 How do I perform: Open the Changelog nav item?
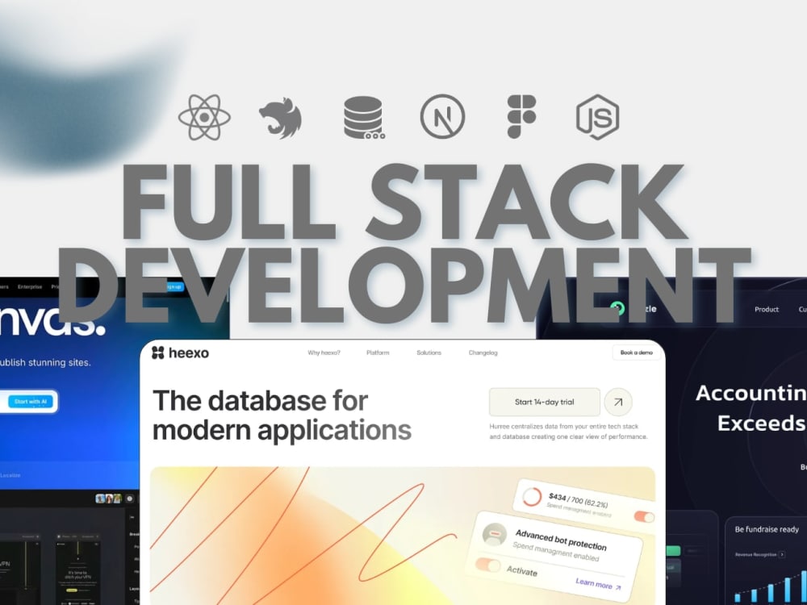click(483, 353)
